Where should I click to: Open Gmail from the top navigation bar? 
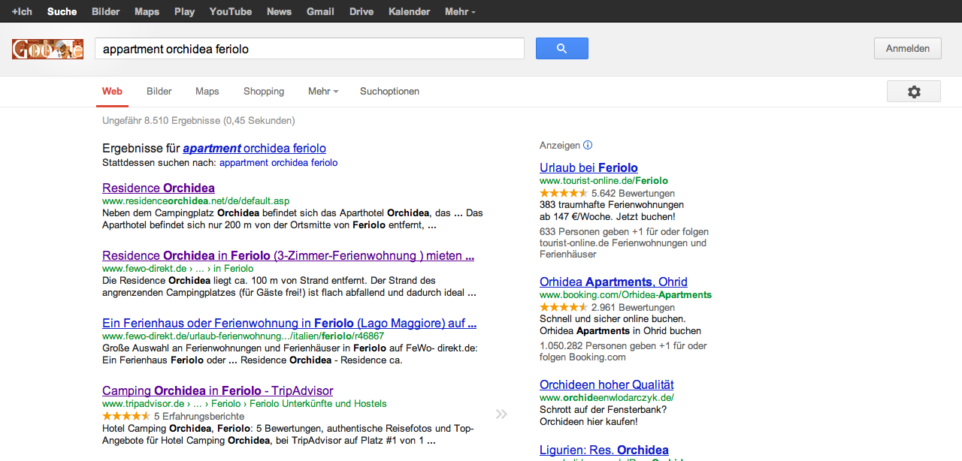coord(320,11)
